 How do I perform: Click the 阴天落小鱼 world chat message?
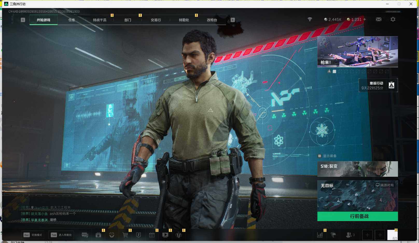coord(48,214)
